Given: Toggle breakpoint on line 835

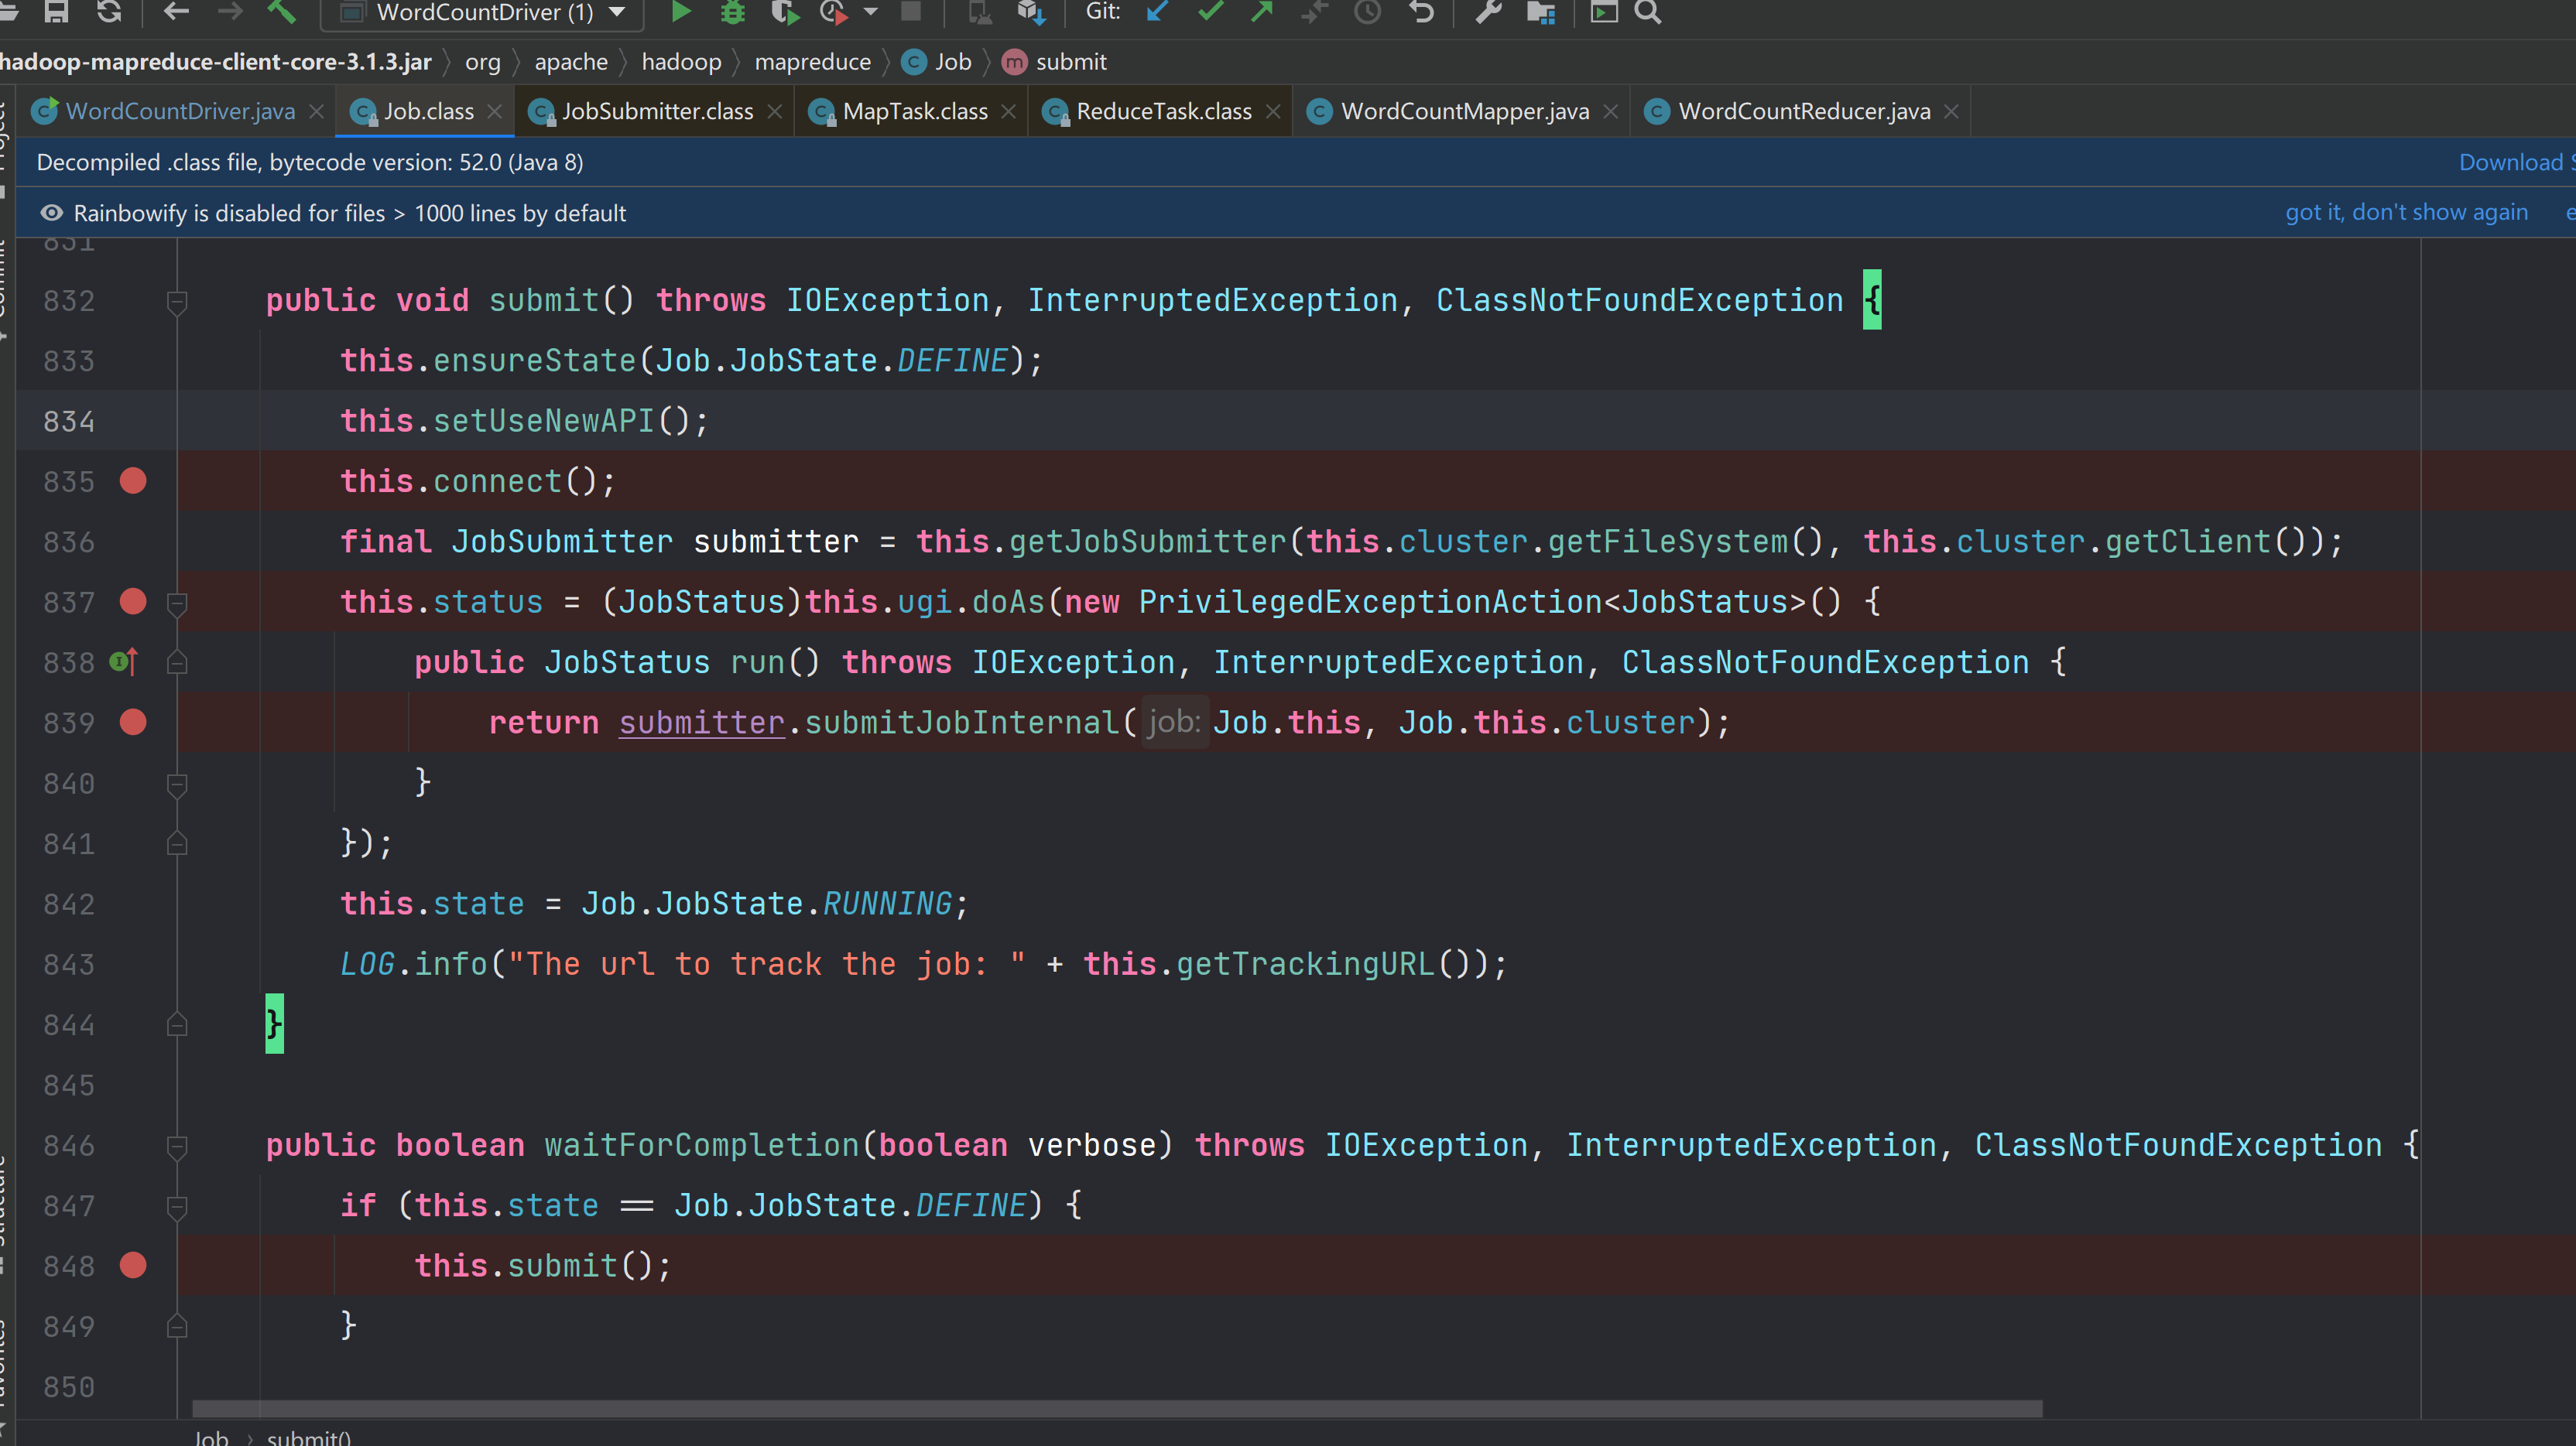Looking at the screenshot, I should coord(133,480).
